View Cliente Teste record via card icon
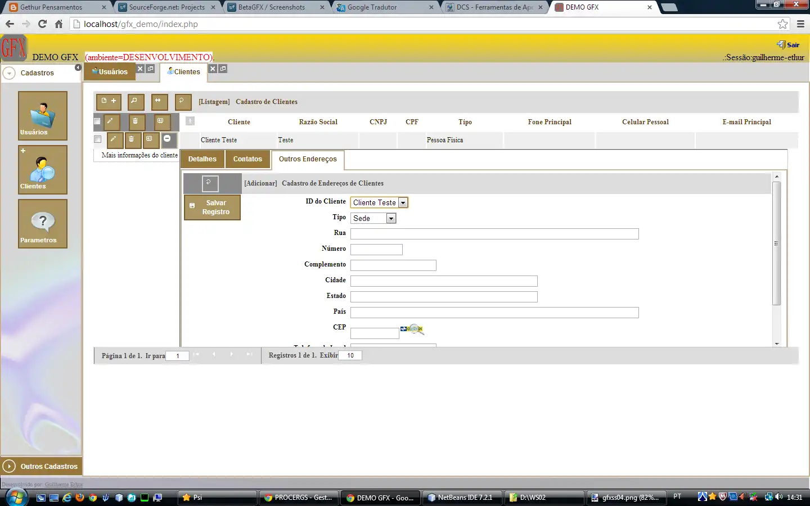The width and height of the screenshot is (810, 506). click(x=150, y=140)
